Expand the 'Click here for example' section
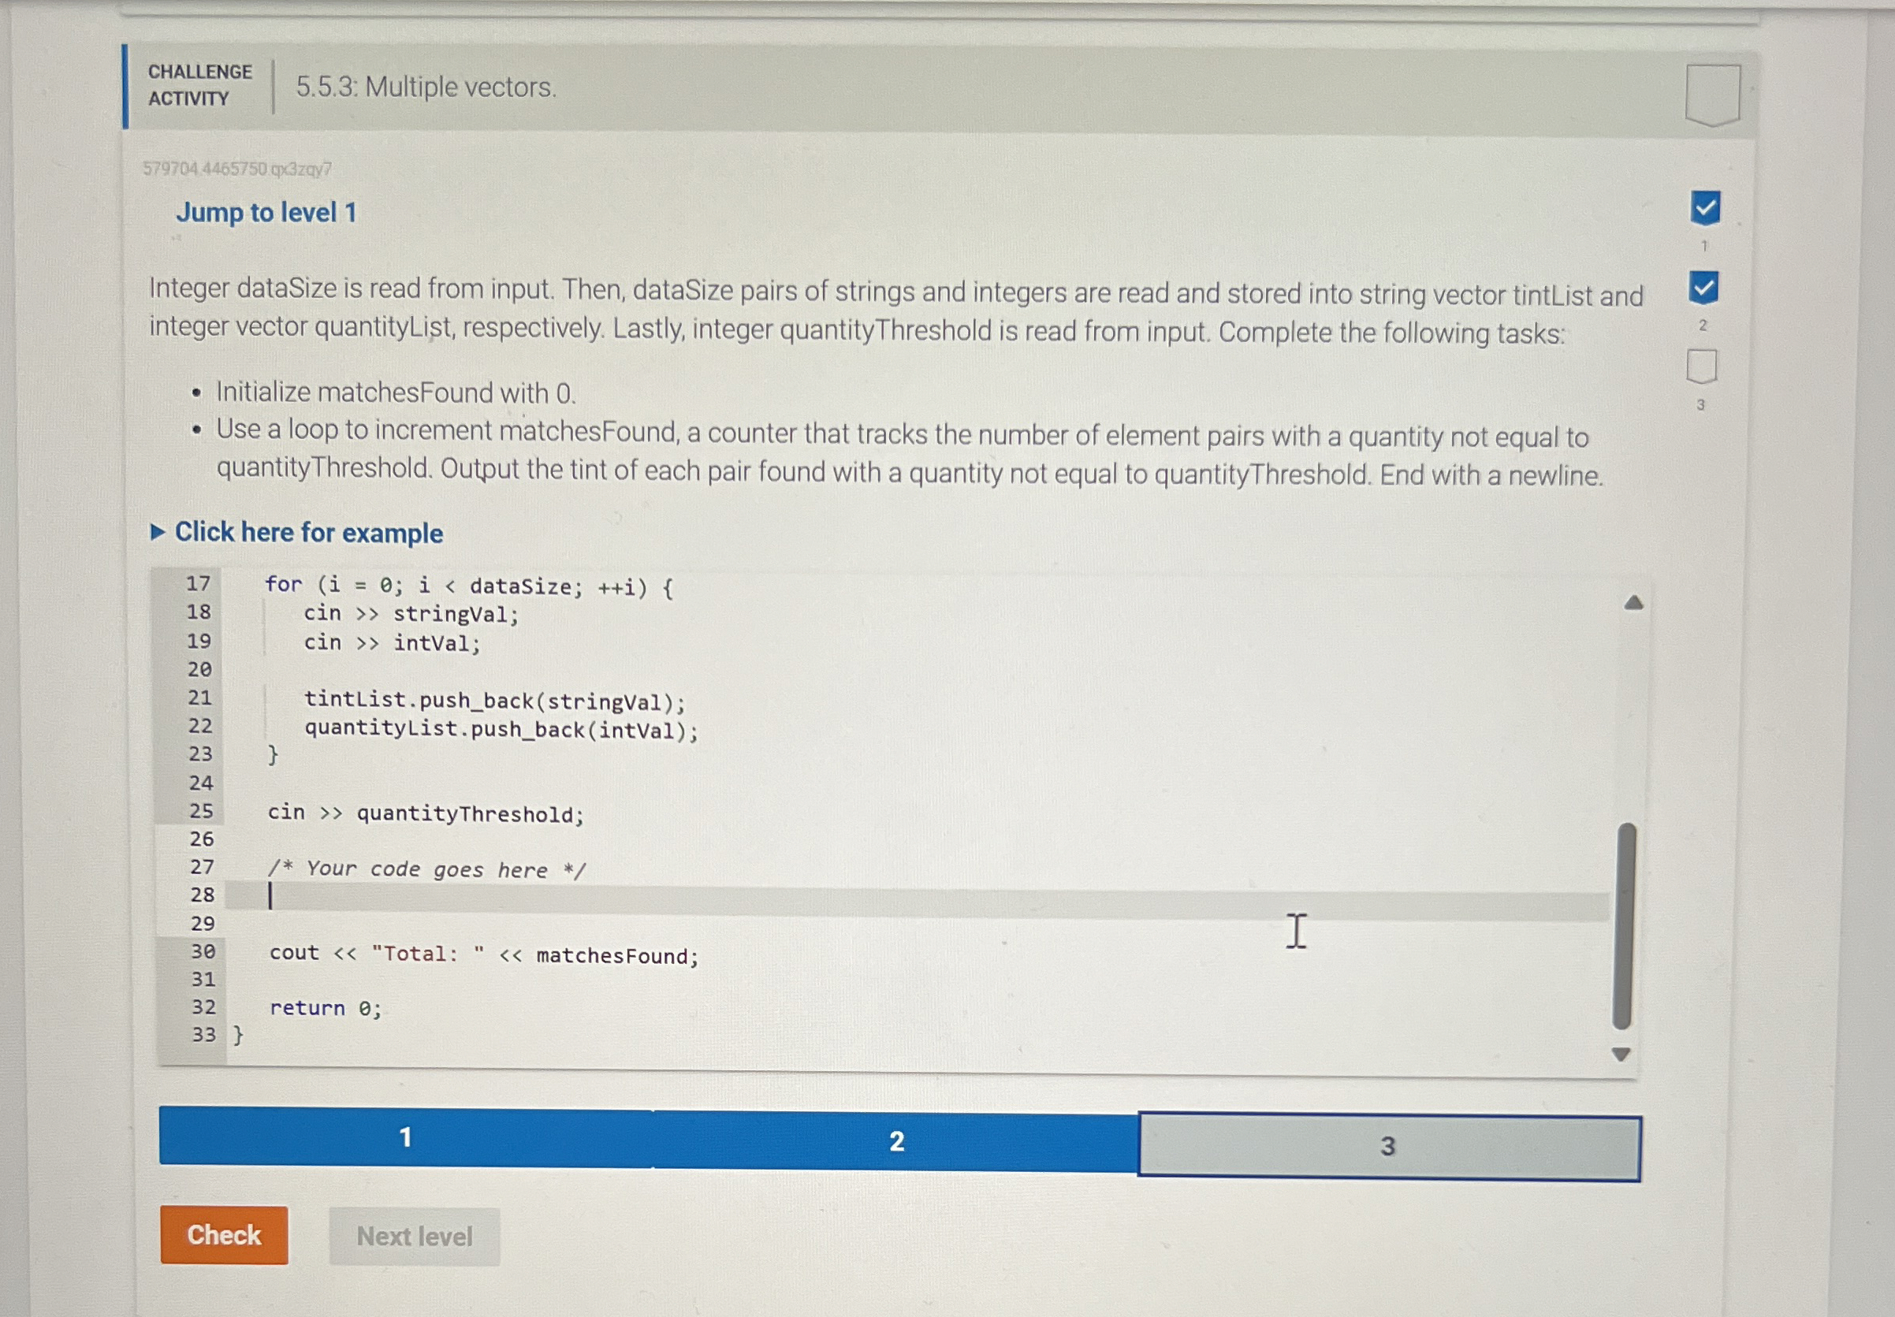This screenshot has width=1895, height=1317. click(x=308, y=533)
